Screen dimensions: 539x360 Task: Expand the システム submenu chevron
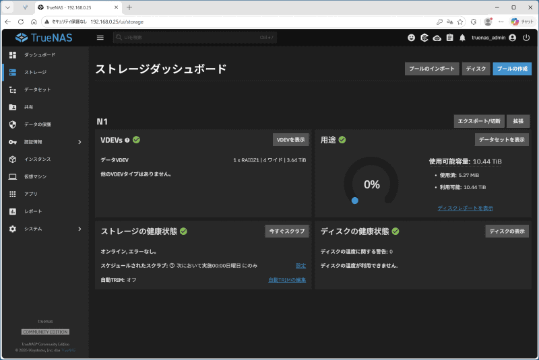coord(80,229)
